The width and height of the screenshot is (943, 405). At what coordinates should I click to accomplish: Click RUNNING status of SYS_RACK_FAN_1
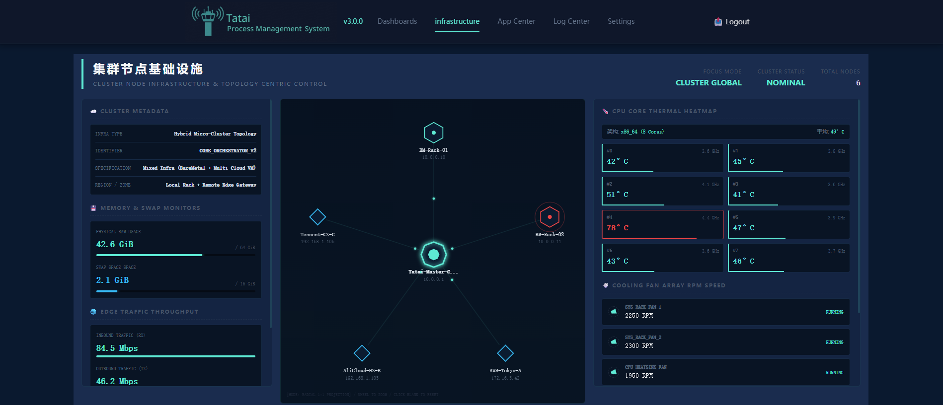pyautogui.click(x=834, y=312)
